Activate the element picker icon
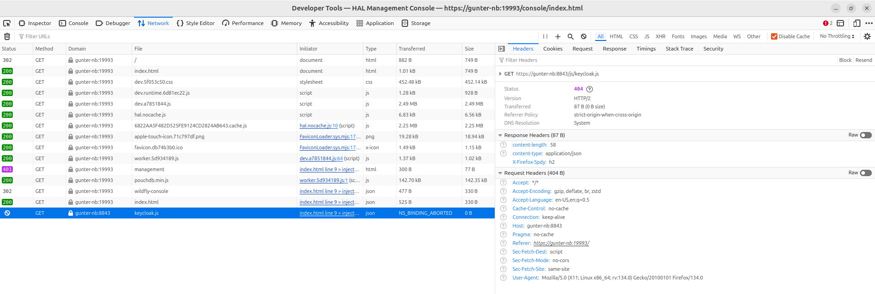 pos(7,23)
